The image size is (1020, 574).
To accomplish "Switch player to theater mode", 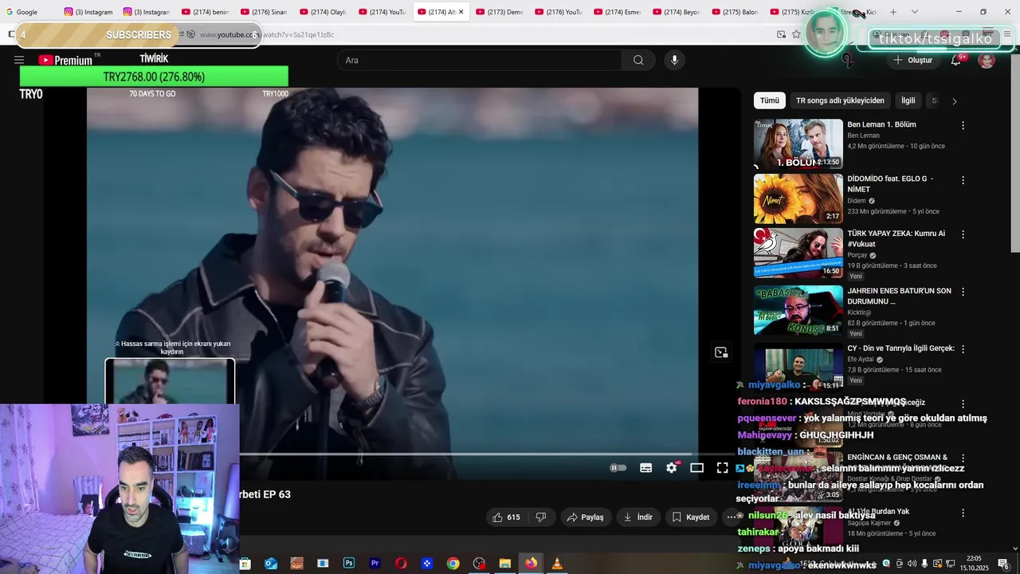I will [696, 468].
